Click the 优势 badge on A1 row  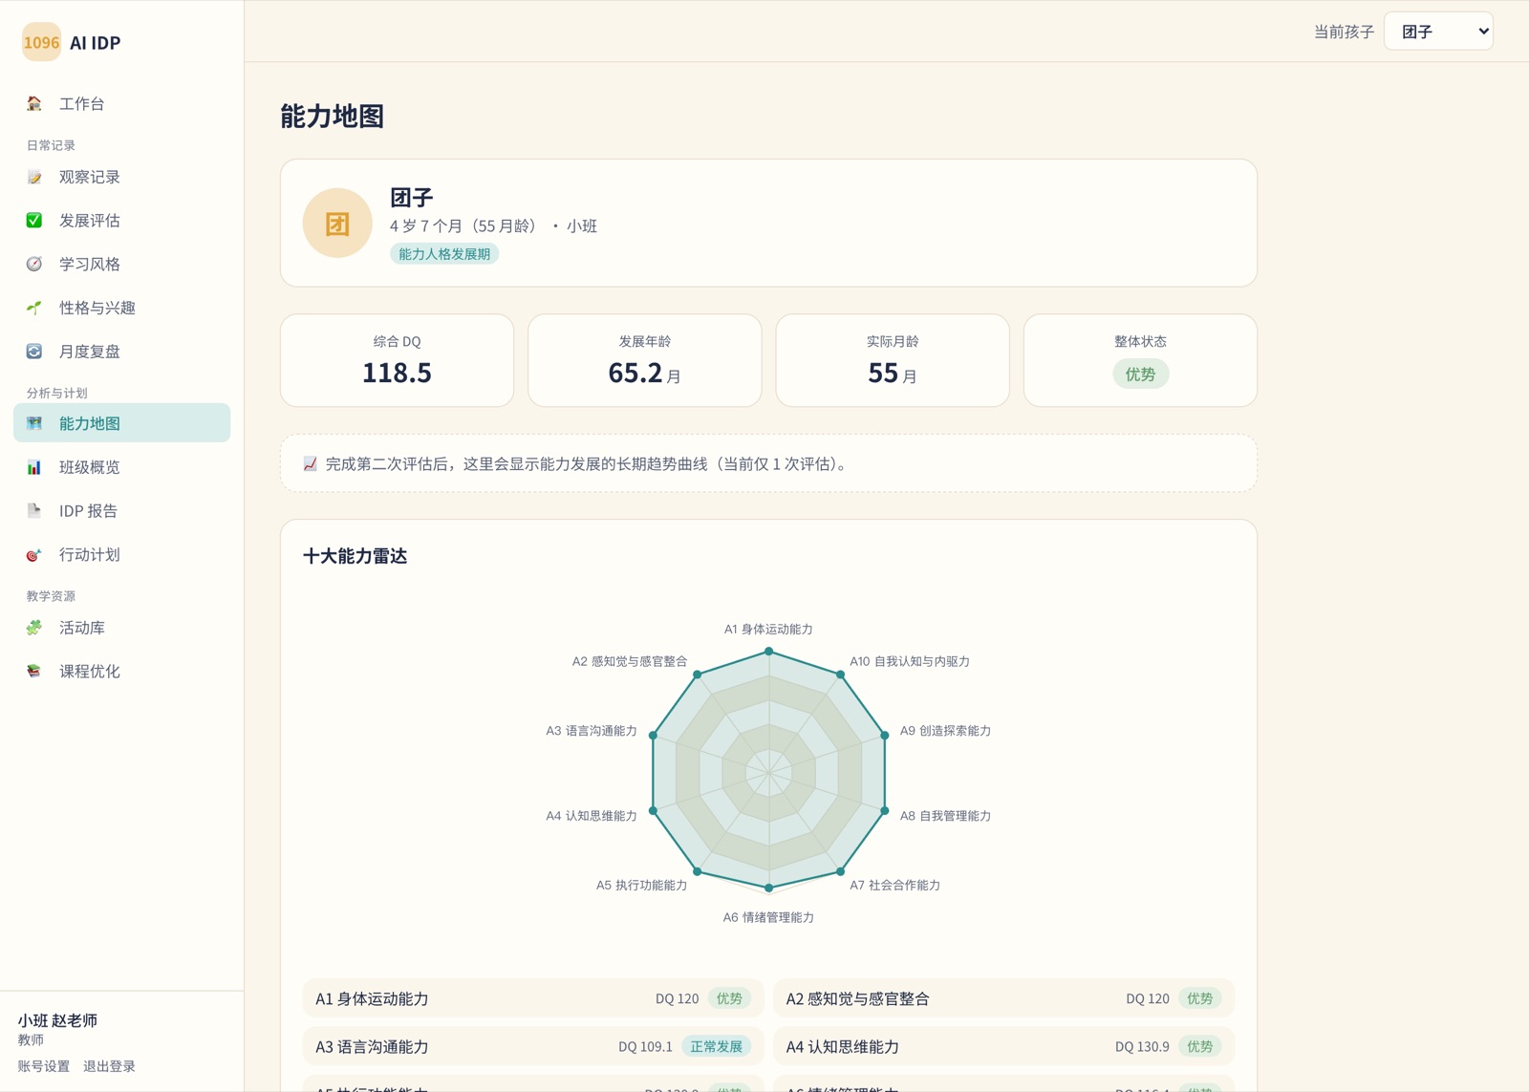pyautogui.click(x=729, y=998)
